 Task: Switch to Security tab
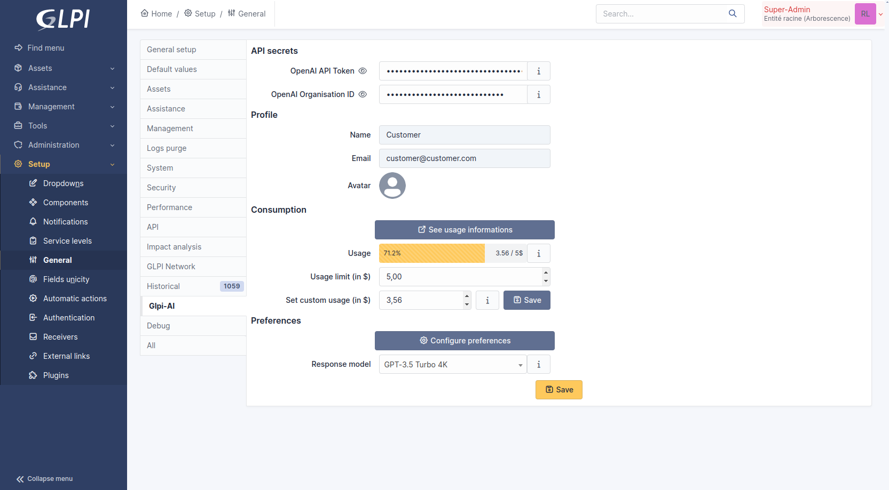[193, 188]
